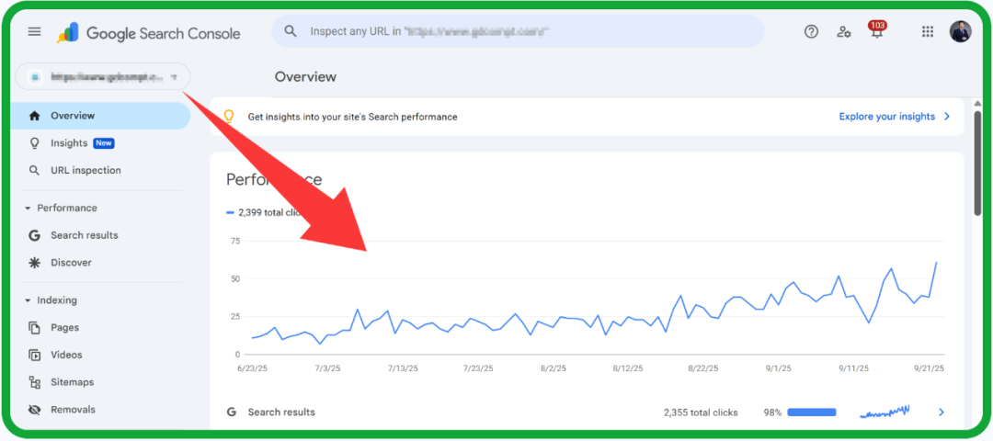
Task: Open the Google apps grid
Action: click(x=927, y=31)
